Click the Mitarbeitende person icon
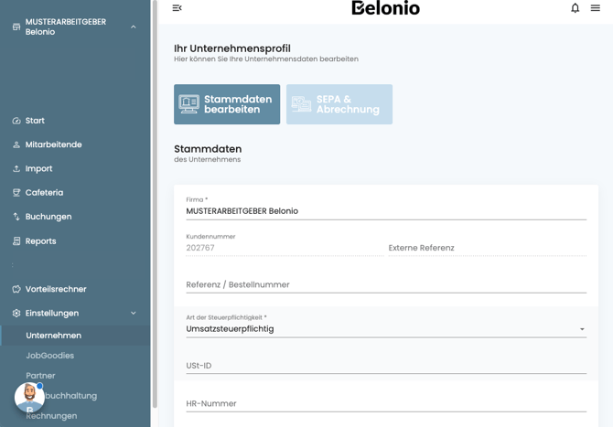613x427 pixels. pos(16,145)
